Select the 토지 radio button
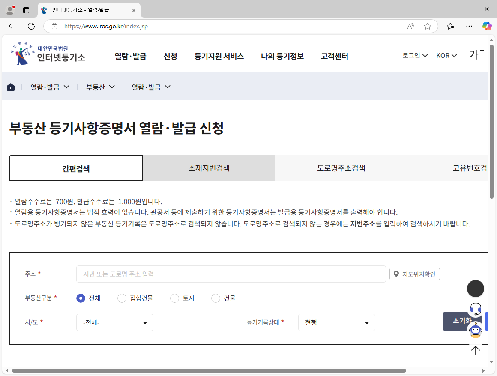This screenshot has height=376, width=497. (x=174, y=298)
